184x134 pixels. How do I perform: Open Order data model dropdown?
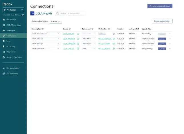pyautogui.click(x=89, y=49)
